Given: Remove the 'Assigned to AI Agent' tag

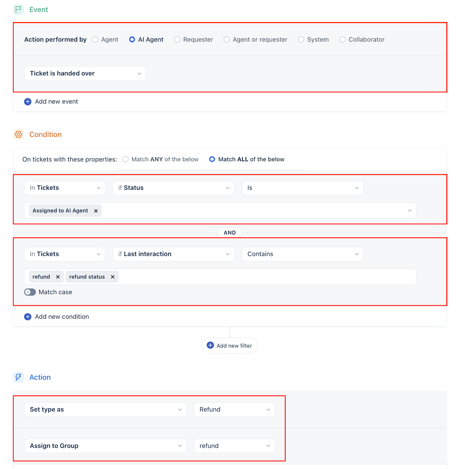Looking at the screenshot, I should [x=96, y=211].
